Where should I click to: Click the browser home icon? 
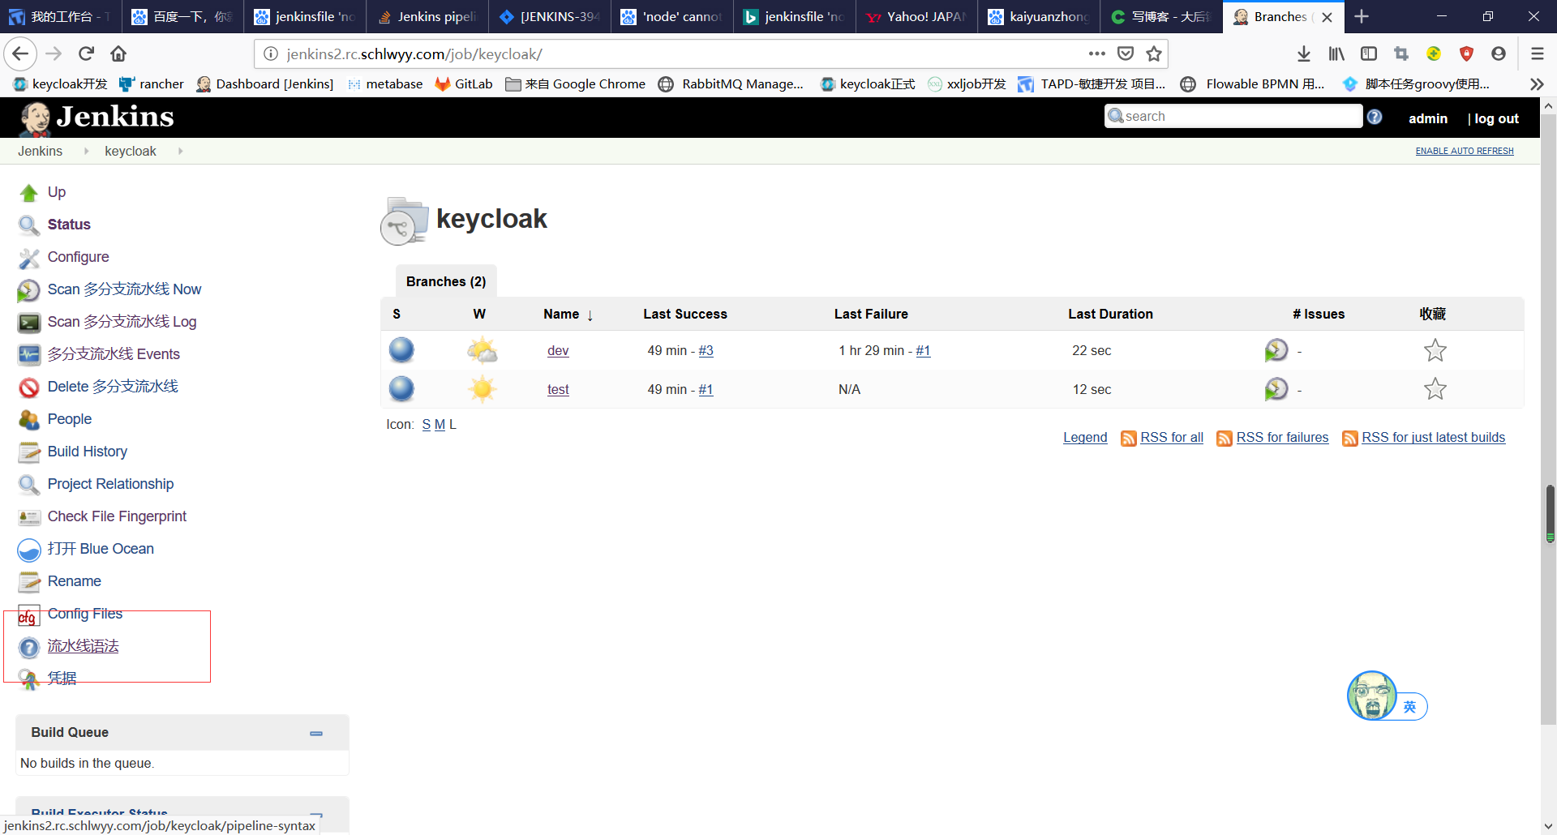tap(118, 54)
